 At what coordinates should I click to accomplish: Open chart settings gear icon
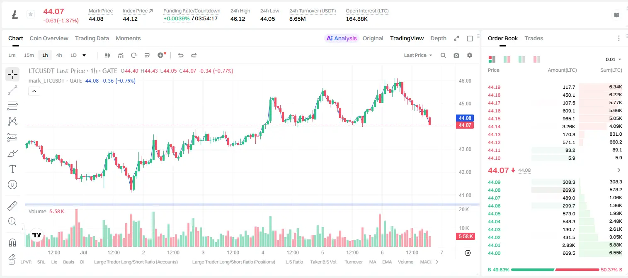470,55
